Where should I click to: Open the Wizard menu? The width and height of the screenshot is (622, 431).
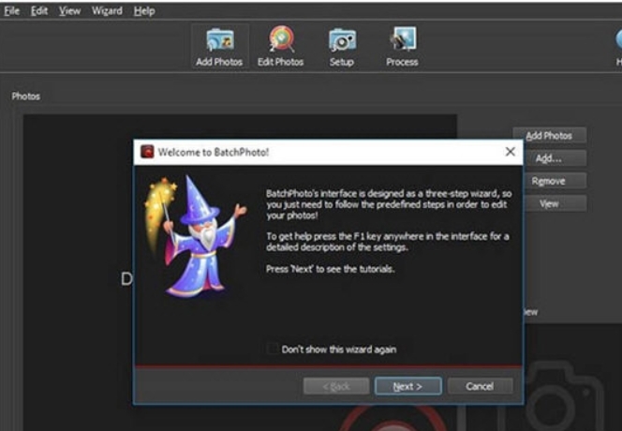[x=107, y=11]
